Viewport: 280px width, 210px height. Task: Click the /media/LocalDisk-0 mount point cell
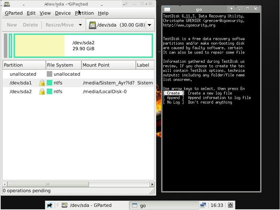coord(105,91)
